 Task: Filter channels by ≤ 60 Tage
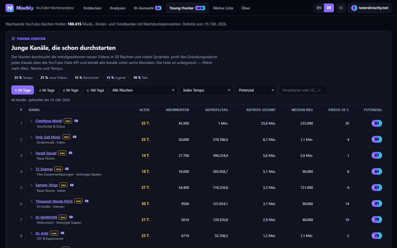[x=47, y=90]
